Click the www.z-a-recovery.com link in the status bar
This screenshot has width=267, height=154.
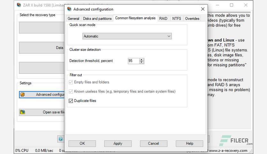(x=228, y=150)
